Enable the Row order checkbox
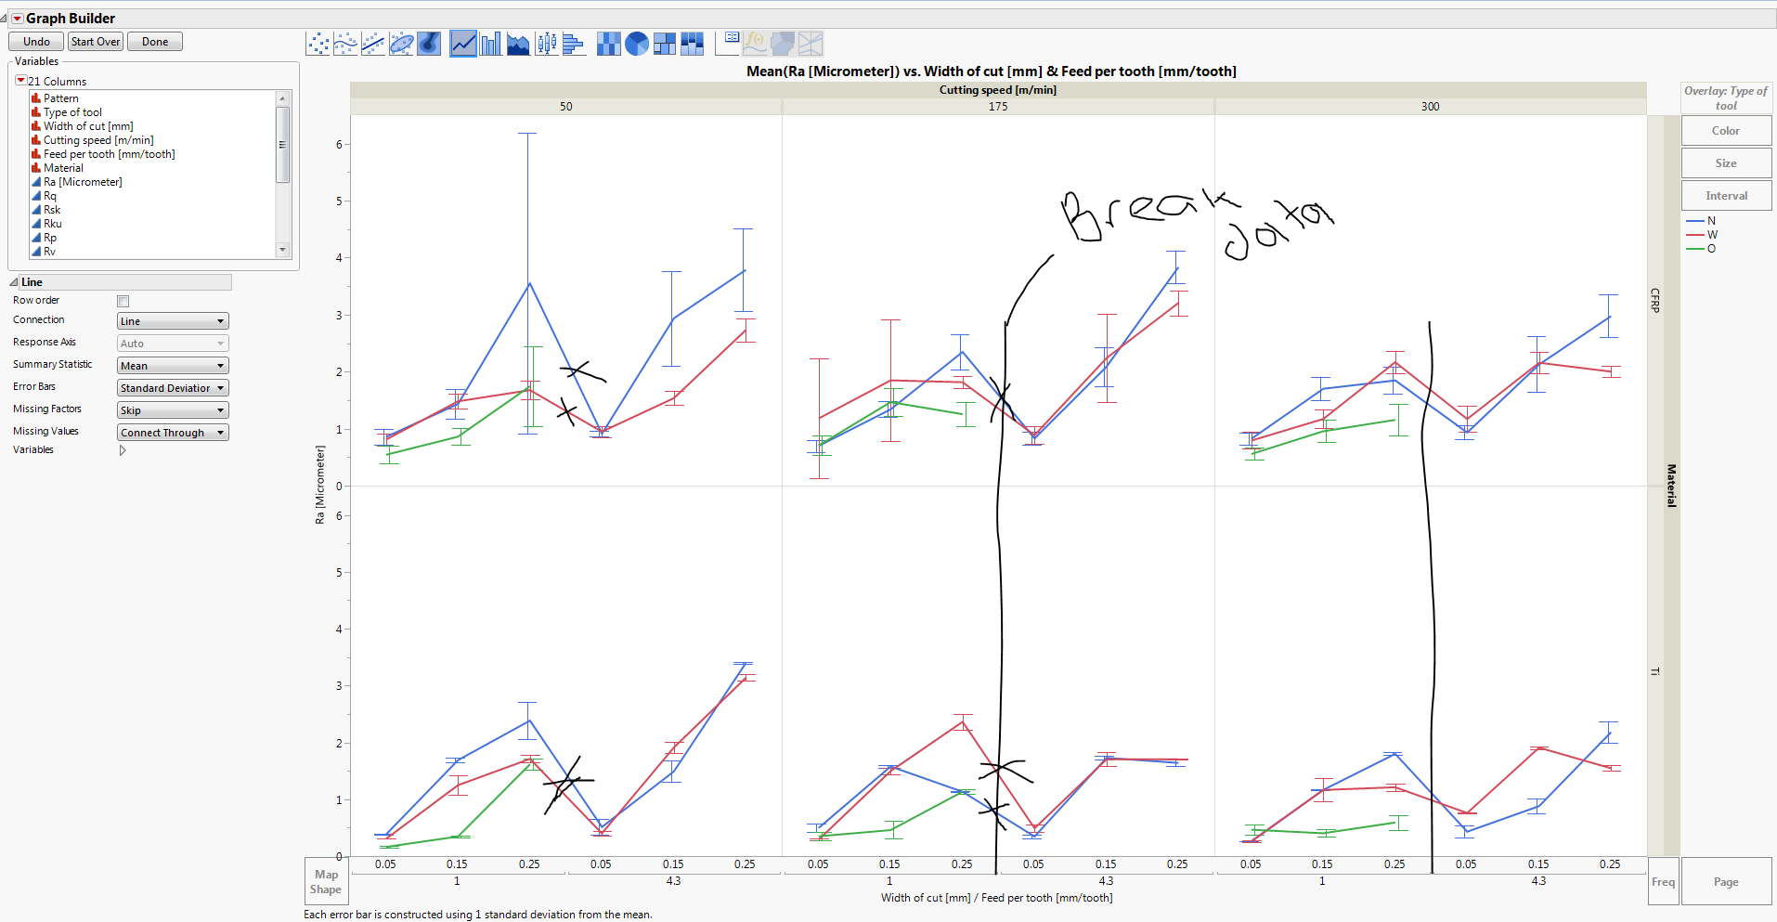 [x=122, y=300]
